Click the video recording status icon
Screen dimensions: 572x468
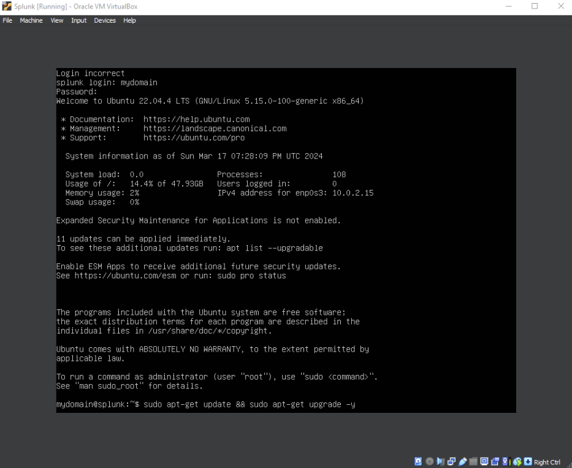495,461
